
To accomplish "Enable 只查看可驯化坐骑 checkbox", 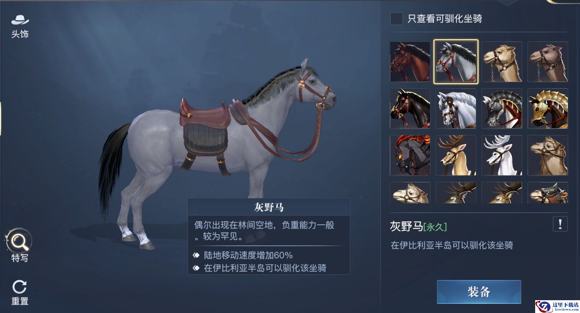I will (396, 19).
